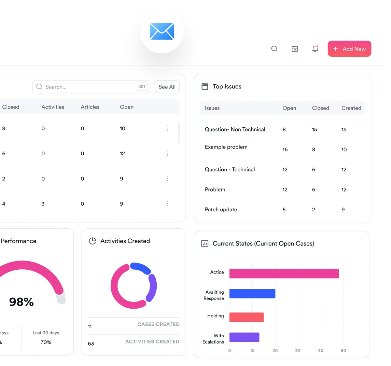The height and width of the screenshot is (366, 391).
Task: Click the 98% performance value
Action: coord(22,302)
